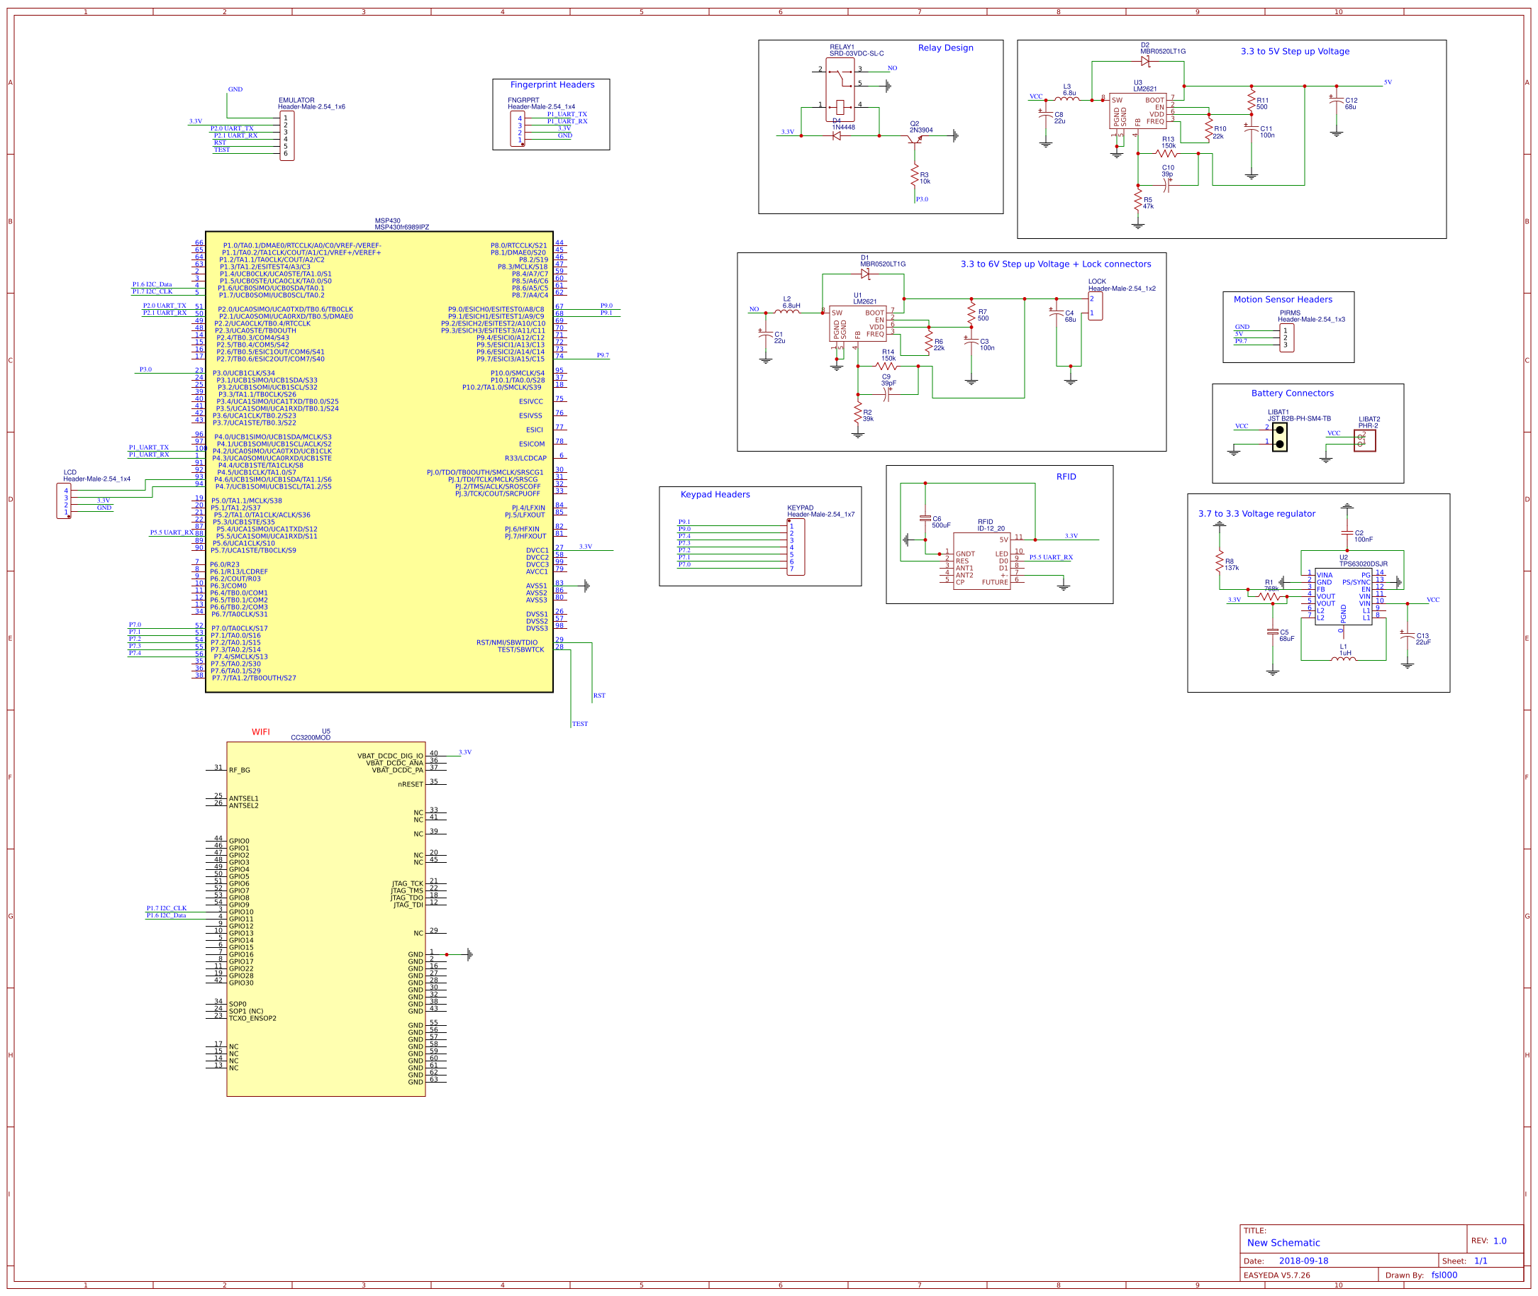Click the EMULATOR 1x6 header symbol

point(287,136)
